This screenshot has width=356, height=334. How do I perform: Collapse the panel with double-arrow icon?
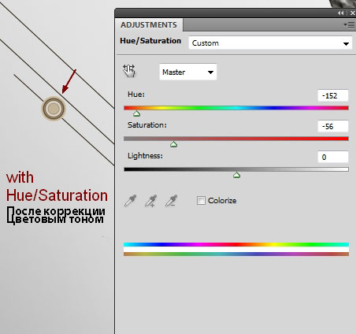tap(340, 13)
